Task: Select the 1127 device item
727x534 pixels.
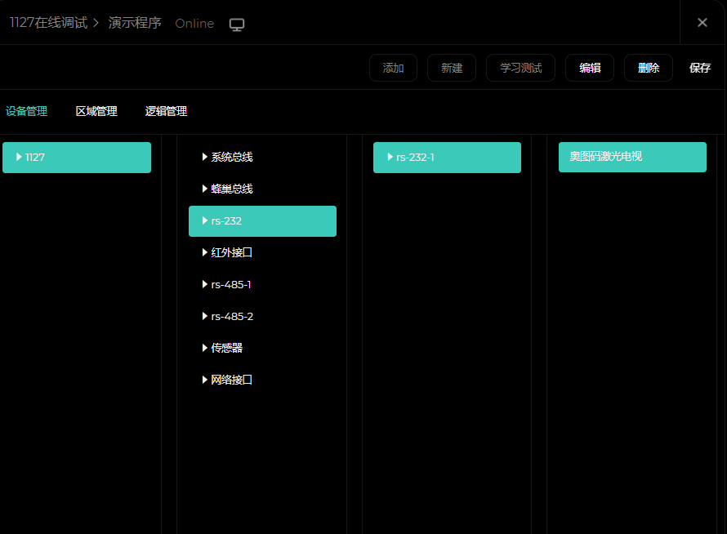Action: point(77,158)
